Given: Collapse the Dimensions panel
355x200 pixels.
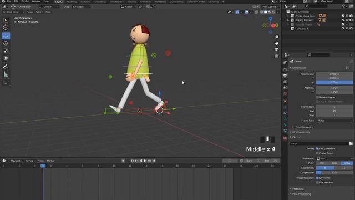Looking at the screenshot, I should pos(291,68).
